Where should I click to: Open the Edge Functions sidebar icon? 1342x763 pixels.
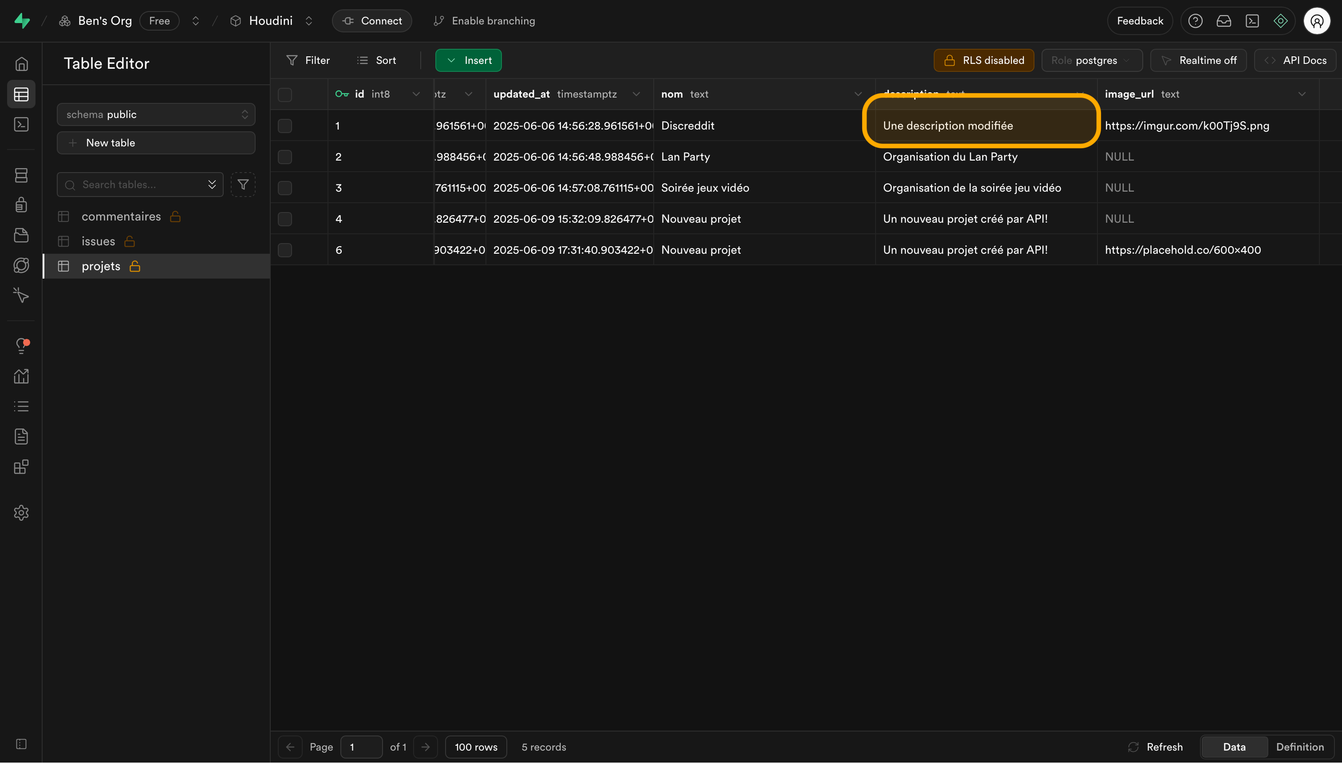point(21,265)
